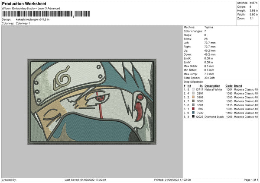Click the Up value 49.2 mm
260x183 pixels.
tap(210, 50)
